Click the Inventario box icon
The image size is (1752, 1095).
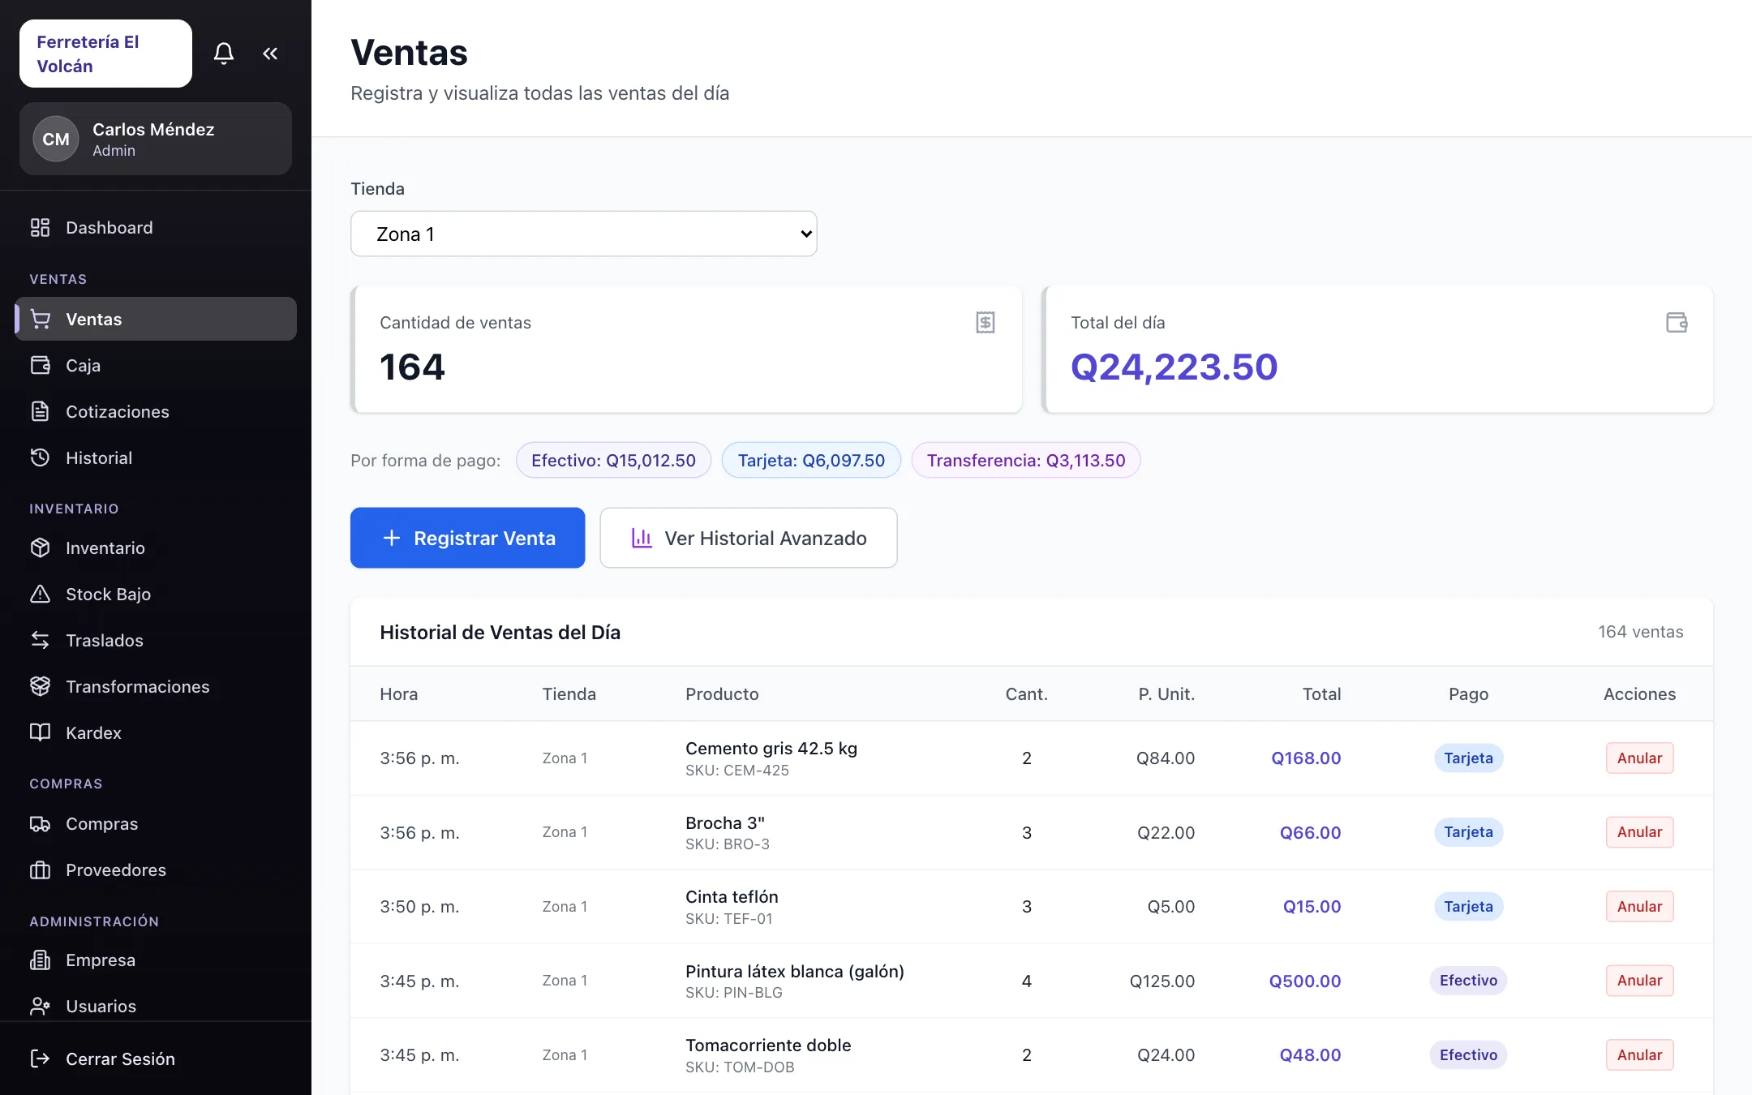(40, 548)
